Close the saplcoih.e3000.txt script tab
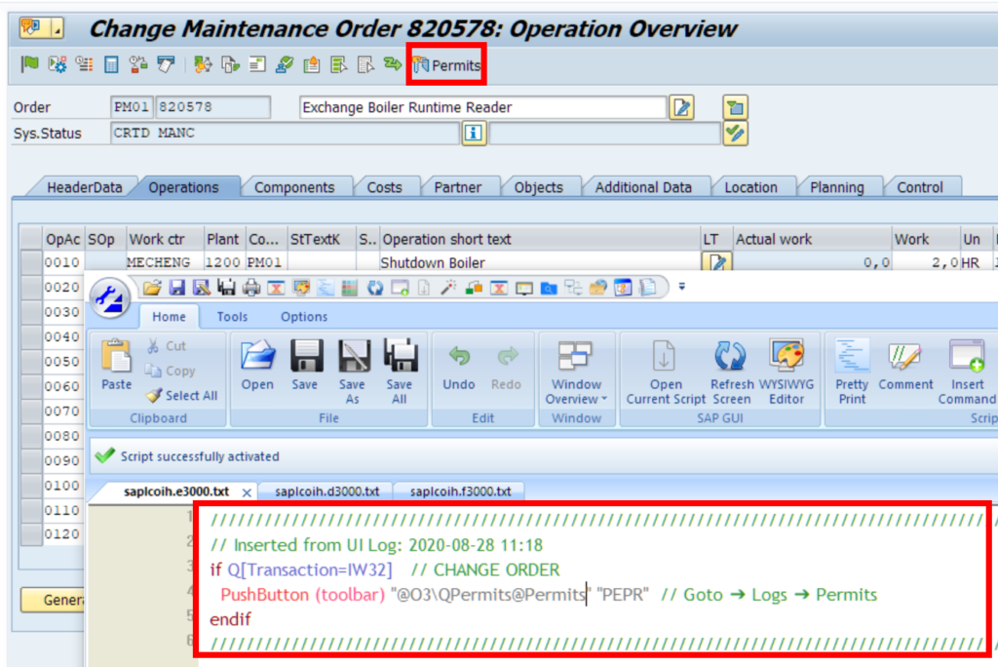The image size is (998, 667). click(247, 492)
